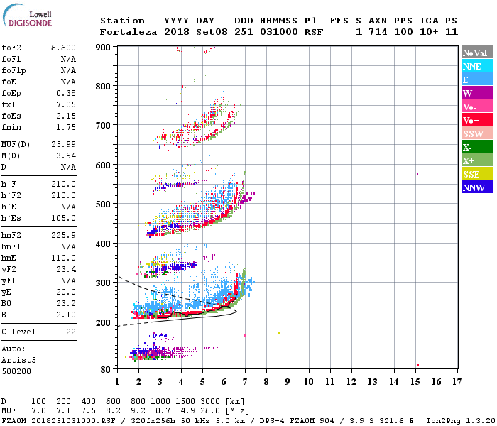The height and width of the screenshot is (426, 497).
Task: Click the Ion2Png 1.3.20 version text
Action: pyautogui.click(x=461, y=421)
